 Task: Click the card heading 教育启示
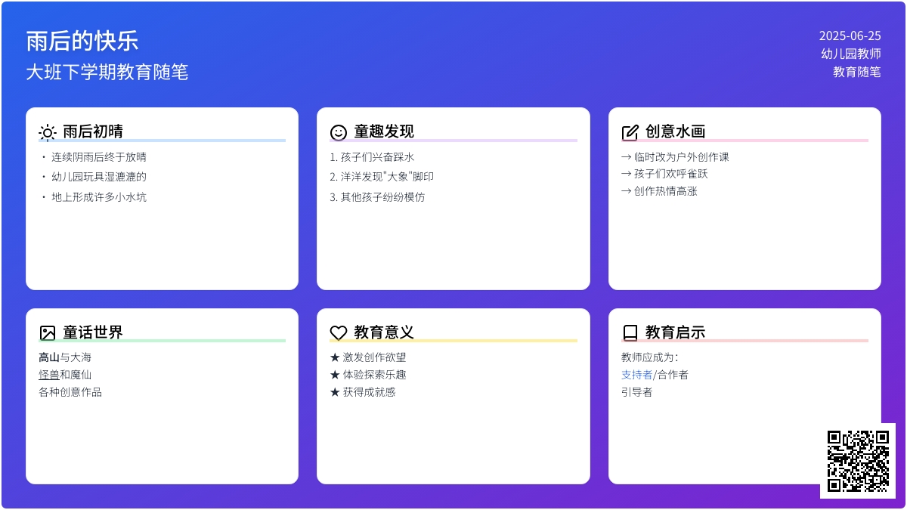click(x=676, y=332)
